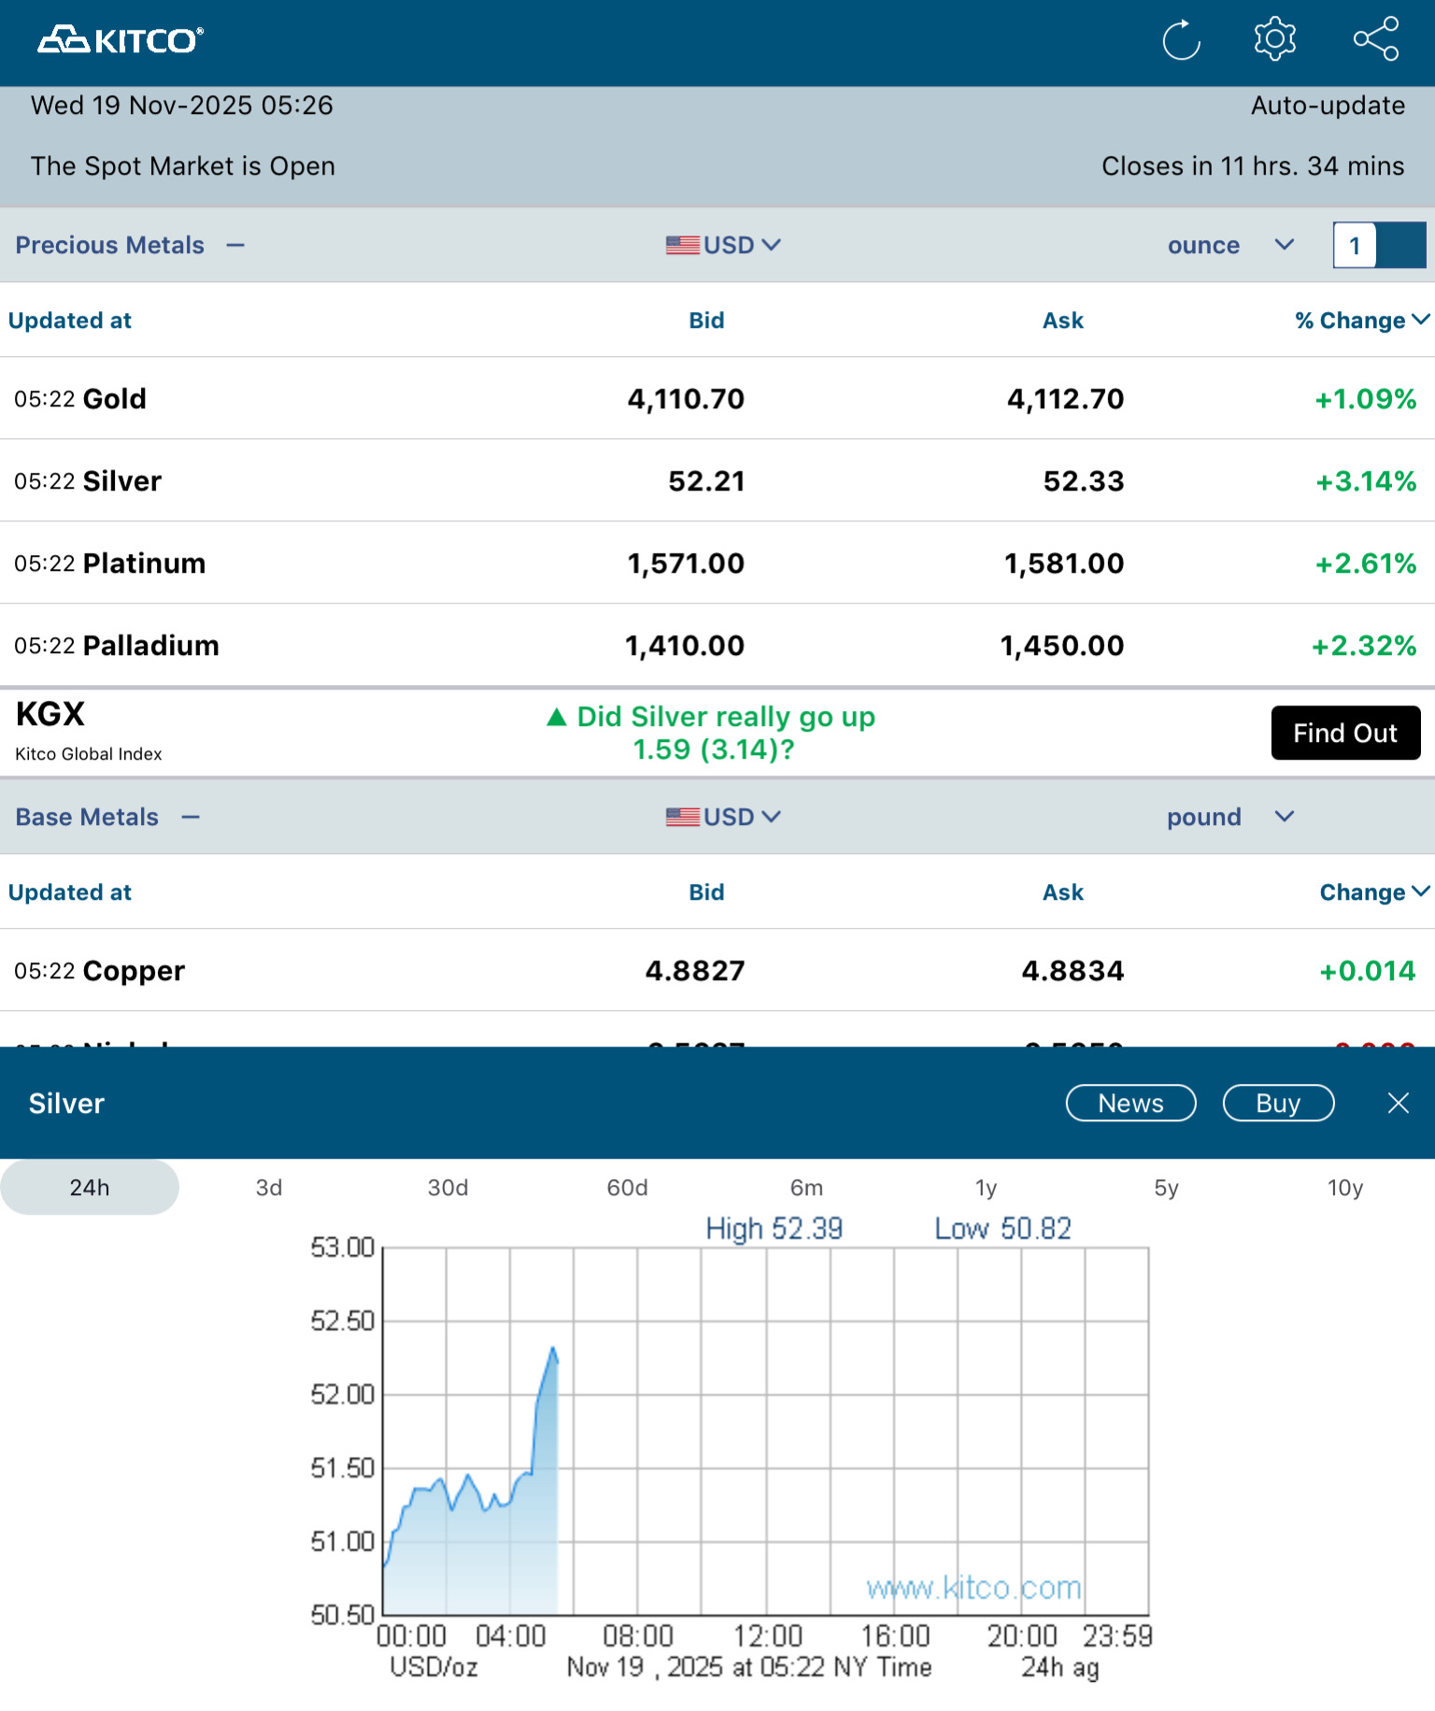The height and width of the screenshot is (1711, 1435).
Task: Tap Copper ask price 4.8834
Action: click(x=1073, y=971)
